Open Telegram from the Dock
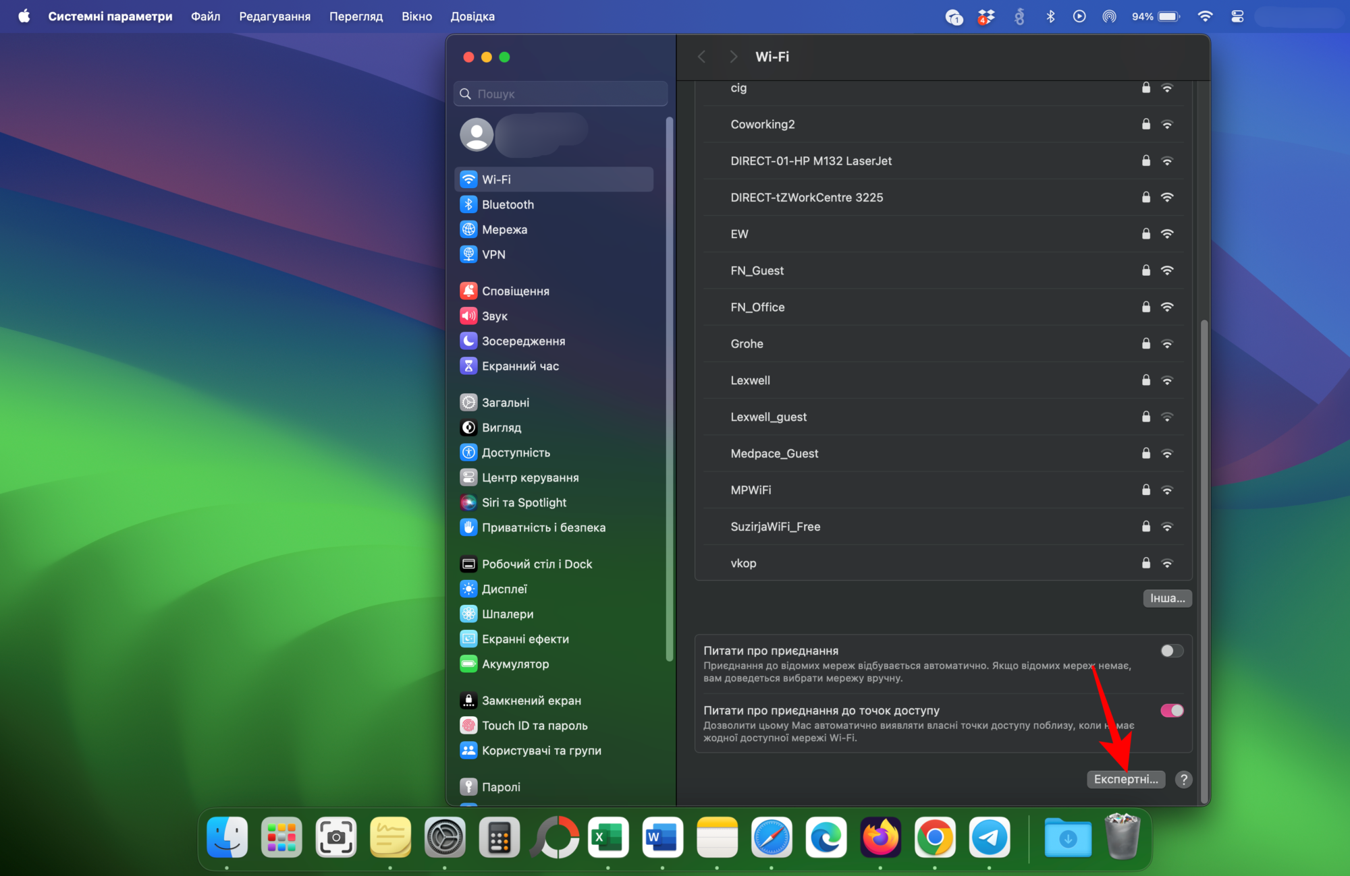1350x876 pixels. pyautogui.click(x=989, y=838)
